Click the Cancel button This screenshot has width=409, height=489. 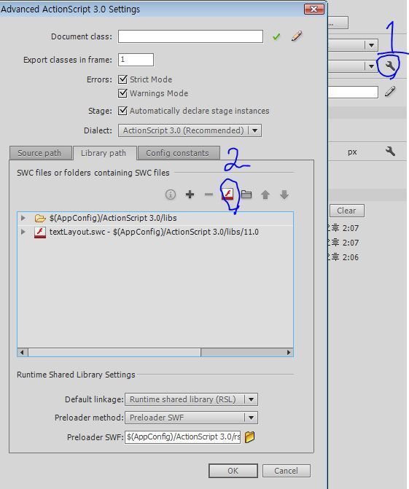pyautogui.click(x=286, y=471)
